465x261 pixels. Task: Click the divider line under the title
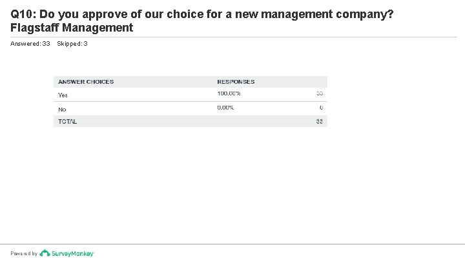tap(233, 37)
